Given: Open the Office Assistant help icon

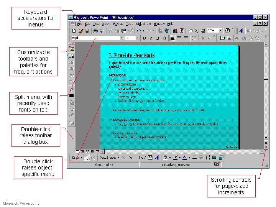Looking at the screenshot, I should point(227,31).
